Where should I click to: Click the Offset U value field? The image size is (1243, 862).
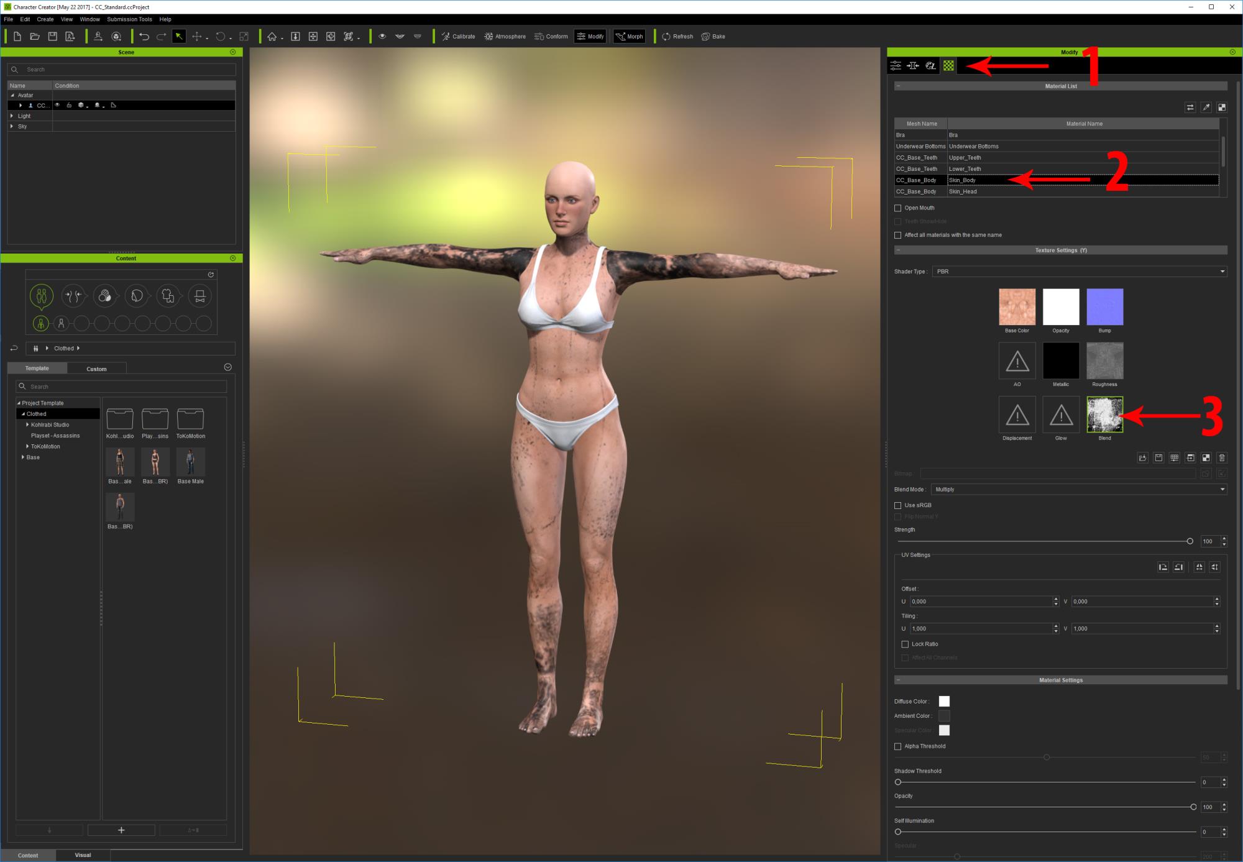[981, 602]
